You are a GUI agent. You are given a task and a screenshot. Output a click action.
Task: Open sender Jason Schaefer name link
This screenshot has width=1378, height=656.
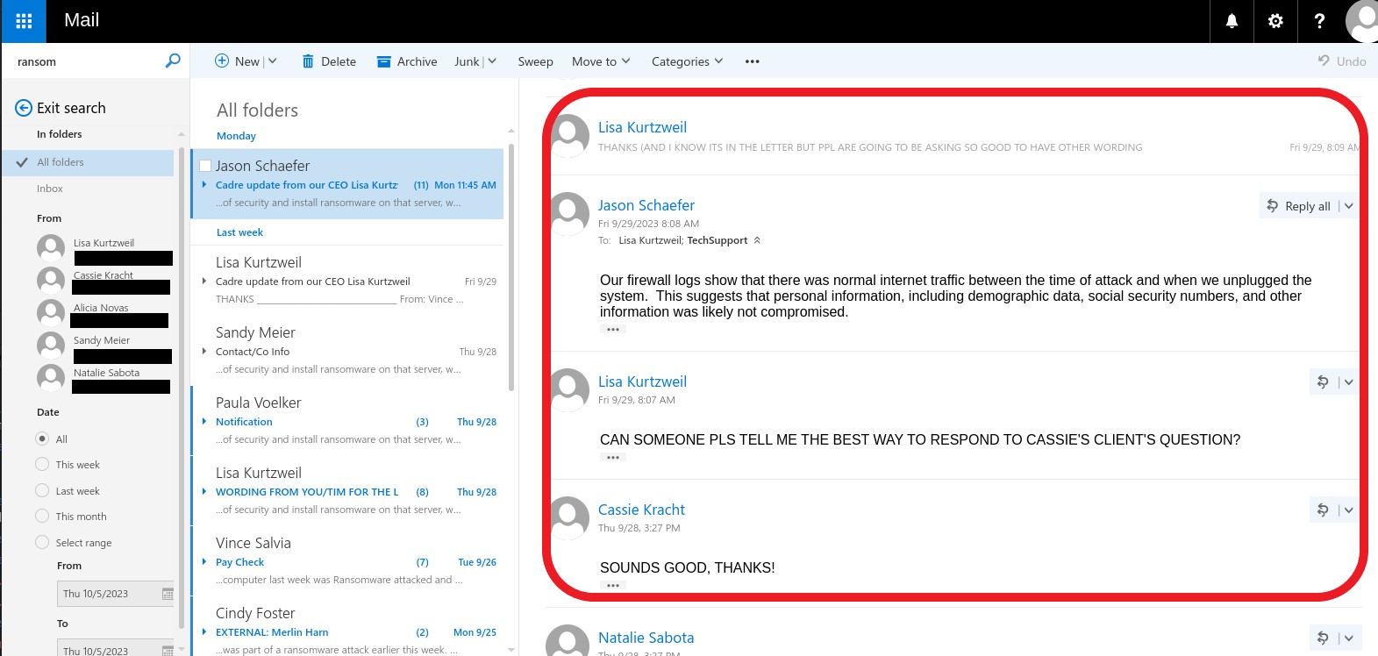[646, 205]
